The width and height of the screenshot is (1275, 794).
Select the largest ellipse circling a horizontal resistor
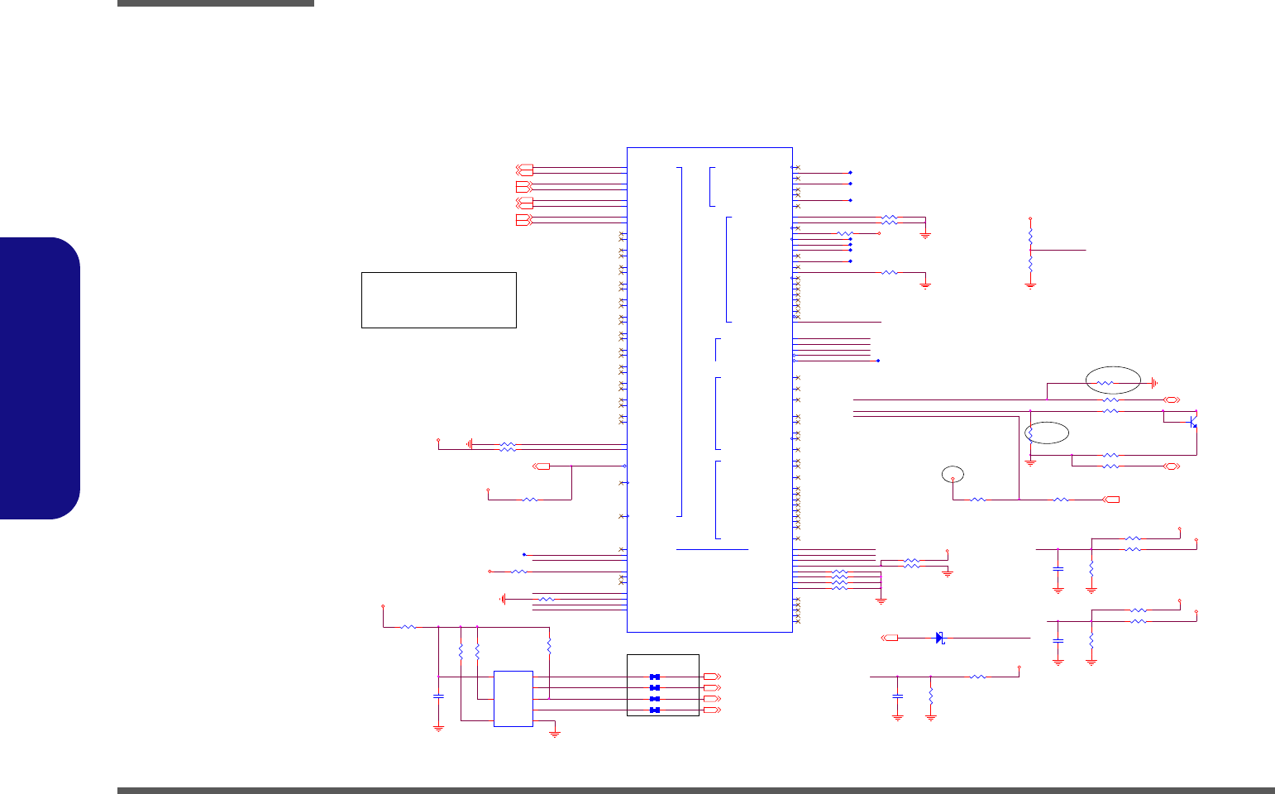[1113, 380]
